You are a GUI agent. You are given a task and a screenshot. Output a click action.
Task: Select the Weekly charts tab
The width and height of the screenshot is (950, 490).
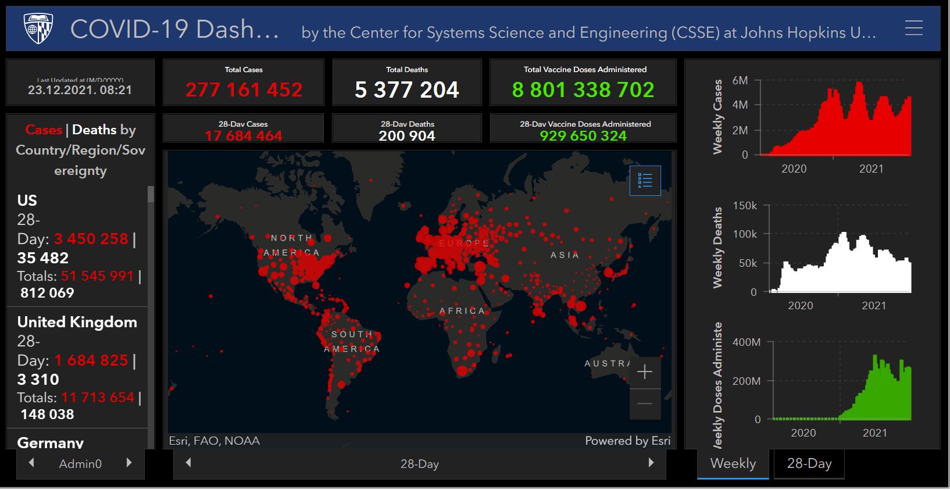(x=733, y=464)
